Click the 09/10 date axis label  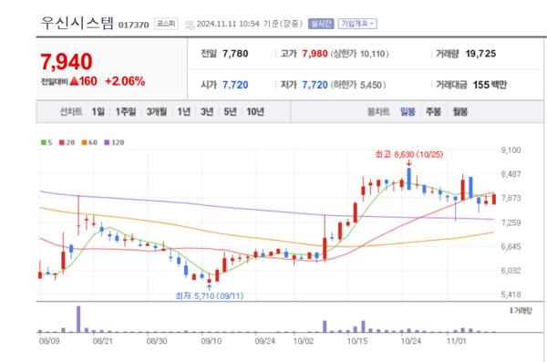tap(212, 341)
